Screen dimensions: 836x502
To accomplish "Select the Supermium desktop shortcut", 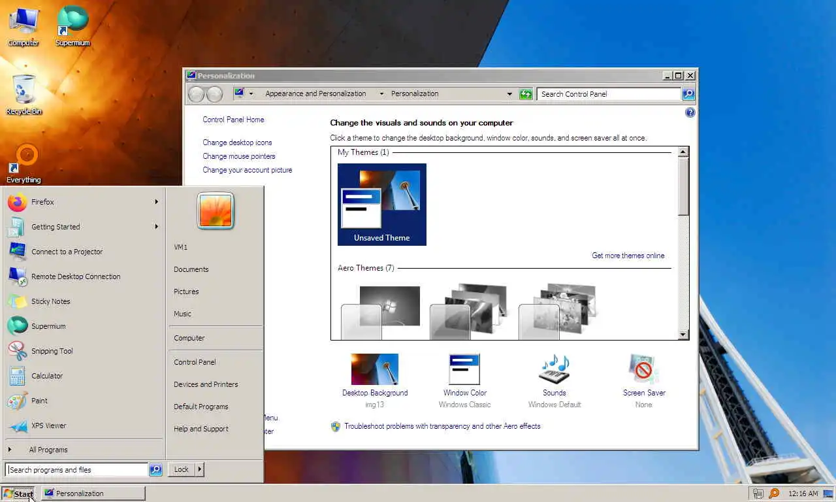I will click(x=72, y=27).
